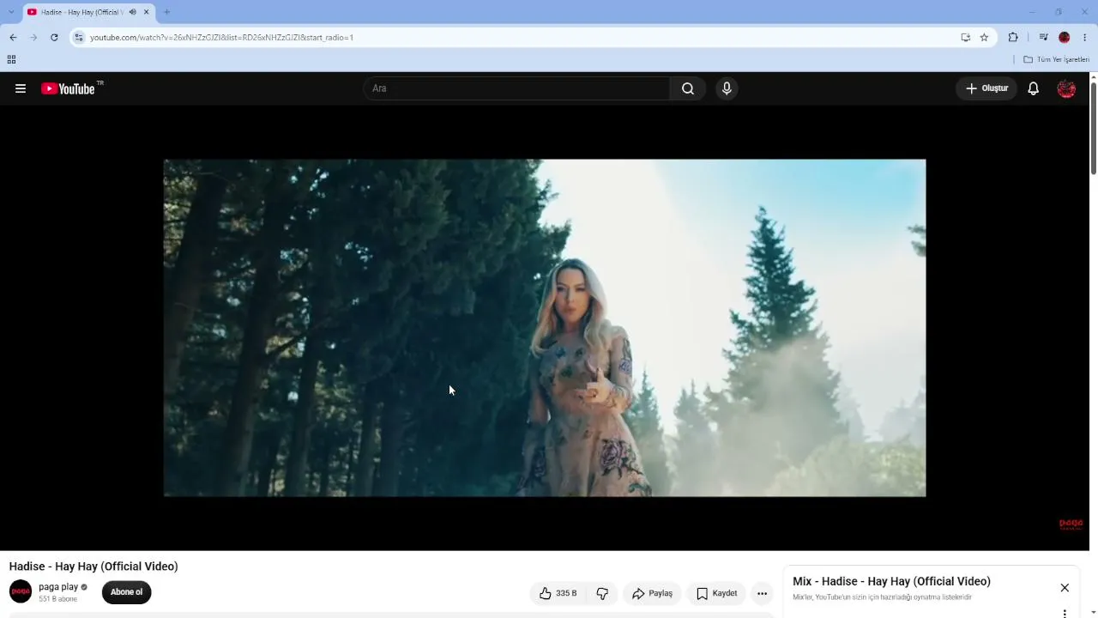This screenshot has height=618, width=1098.
Task: Click the video player to pause
Action: point(545,328)
